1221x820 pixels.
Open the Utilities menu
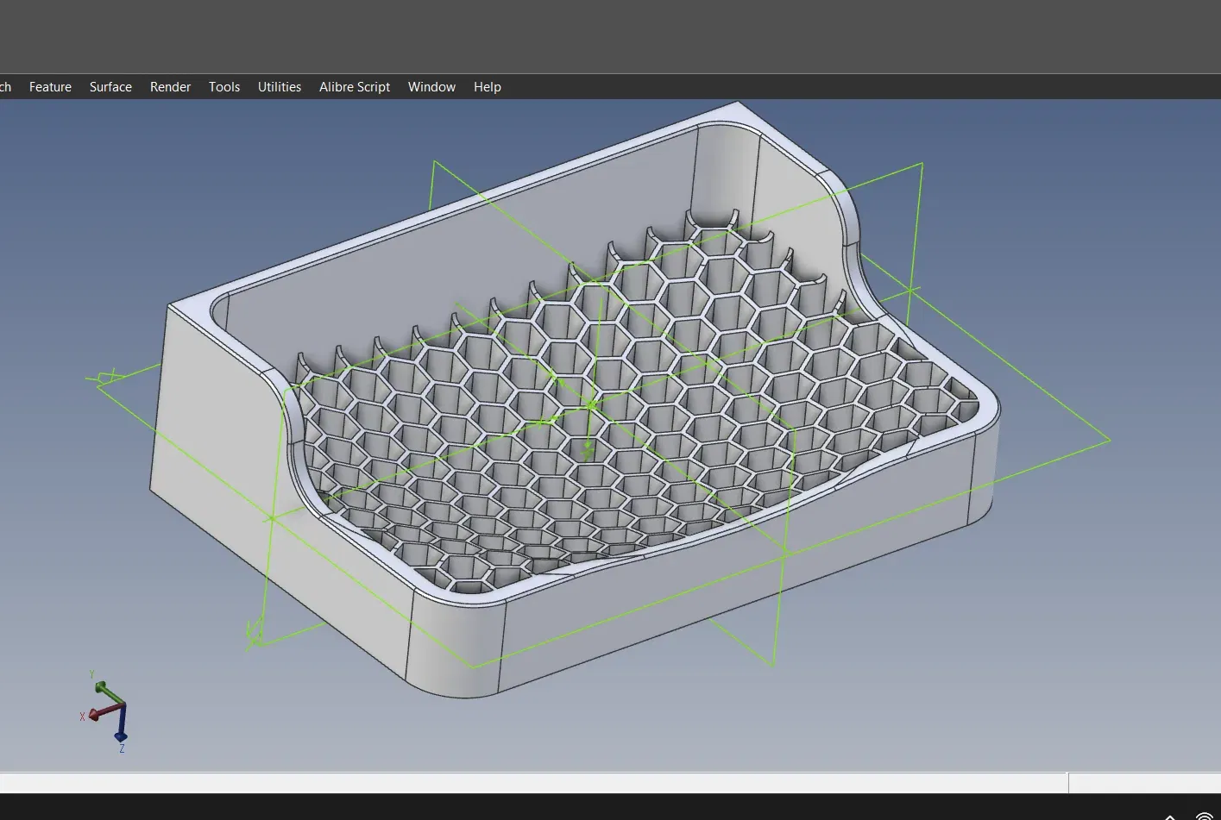click(x=280, y=87)
